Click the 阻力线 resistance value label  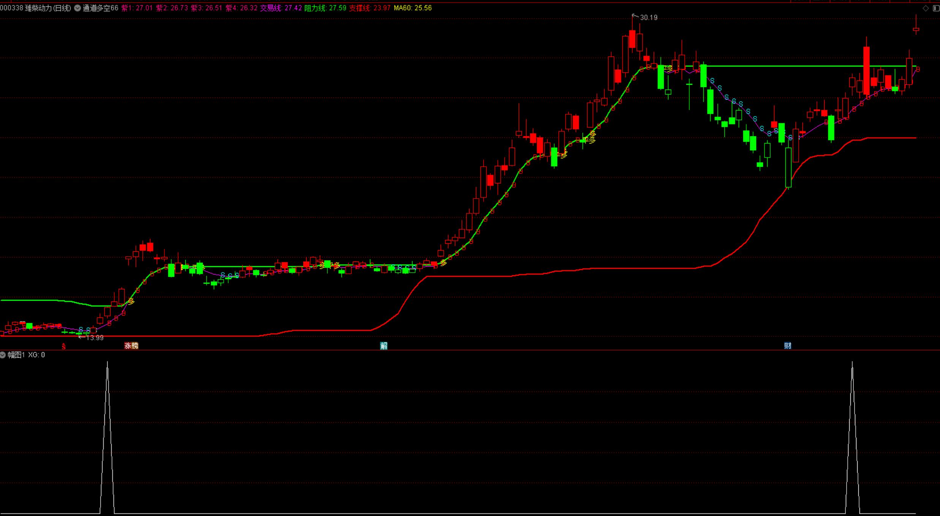[325, 8]
